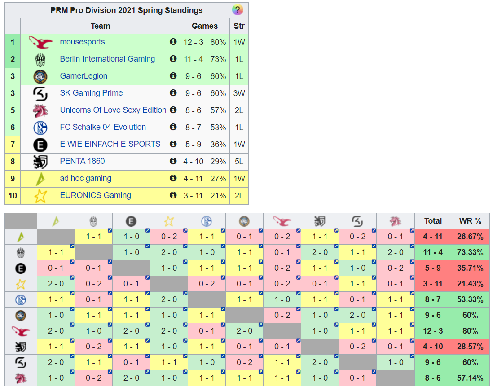Click the Unicorns of Love logo in grid header
The image size is (493, 387).
coord(395,221)
